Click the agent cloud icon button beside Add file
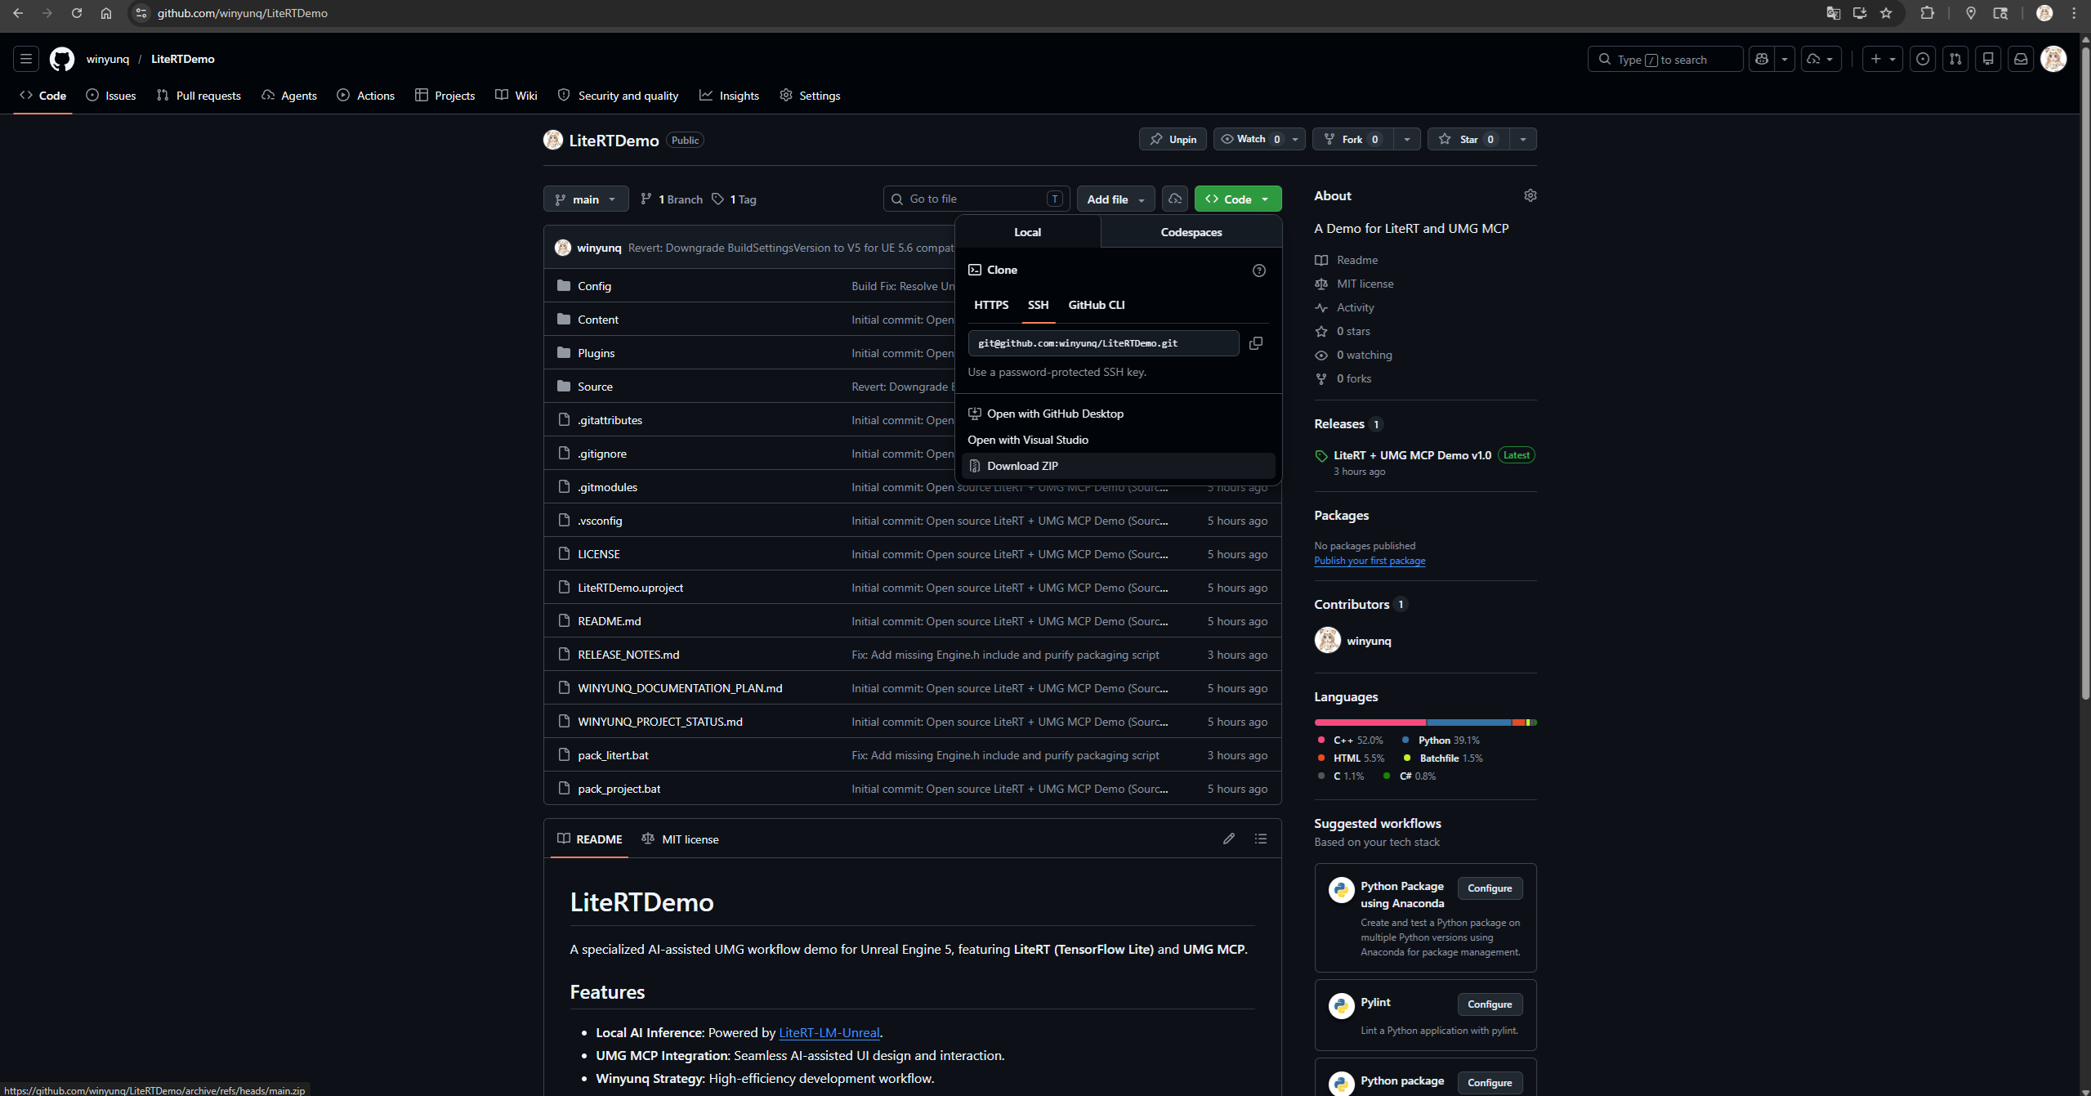The height and width of the screenshot is (1096, 2091). click(1175, 199)
